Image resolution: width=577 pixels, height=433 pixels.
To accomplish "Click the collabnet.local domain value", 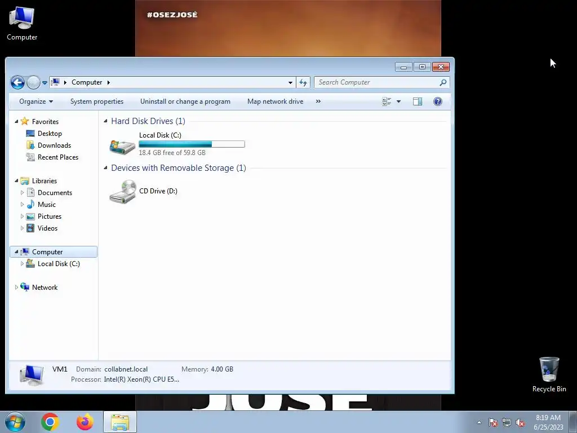I will point(126,369).
